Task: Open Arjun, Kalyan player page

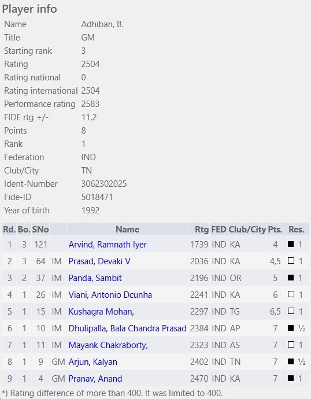Action: pos(93,362)
